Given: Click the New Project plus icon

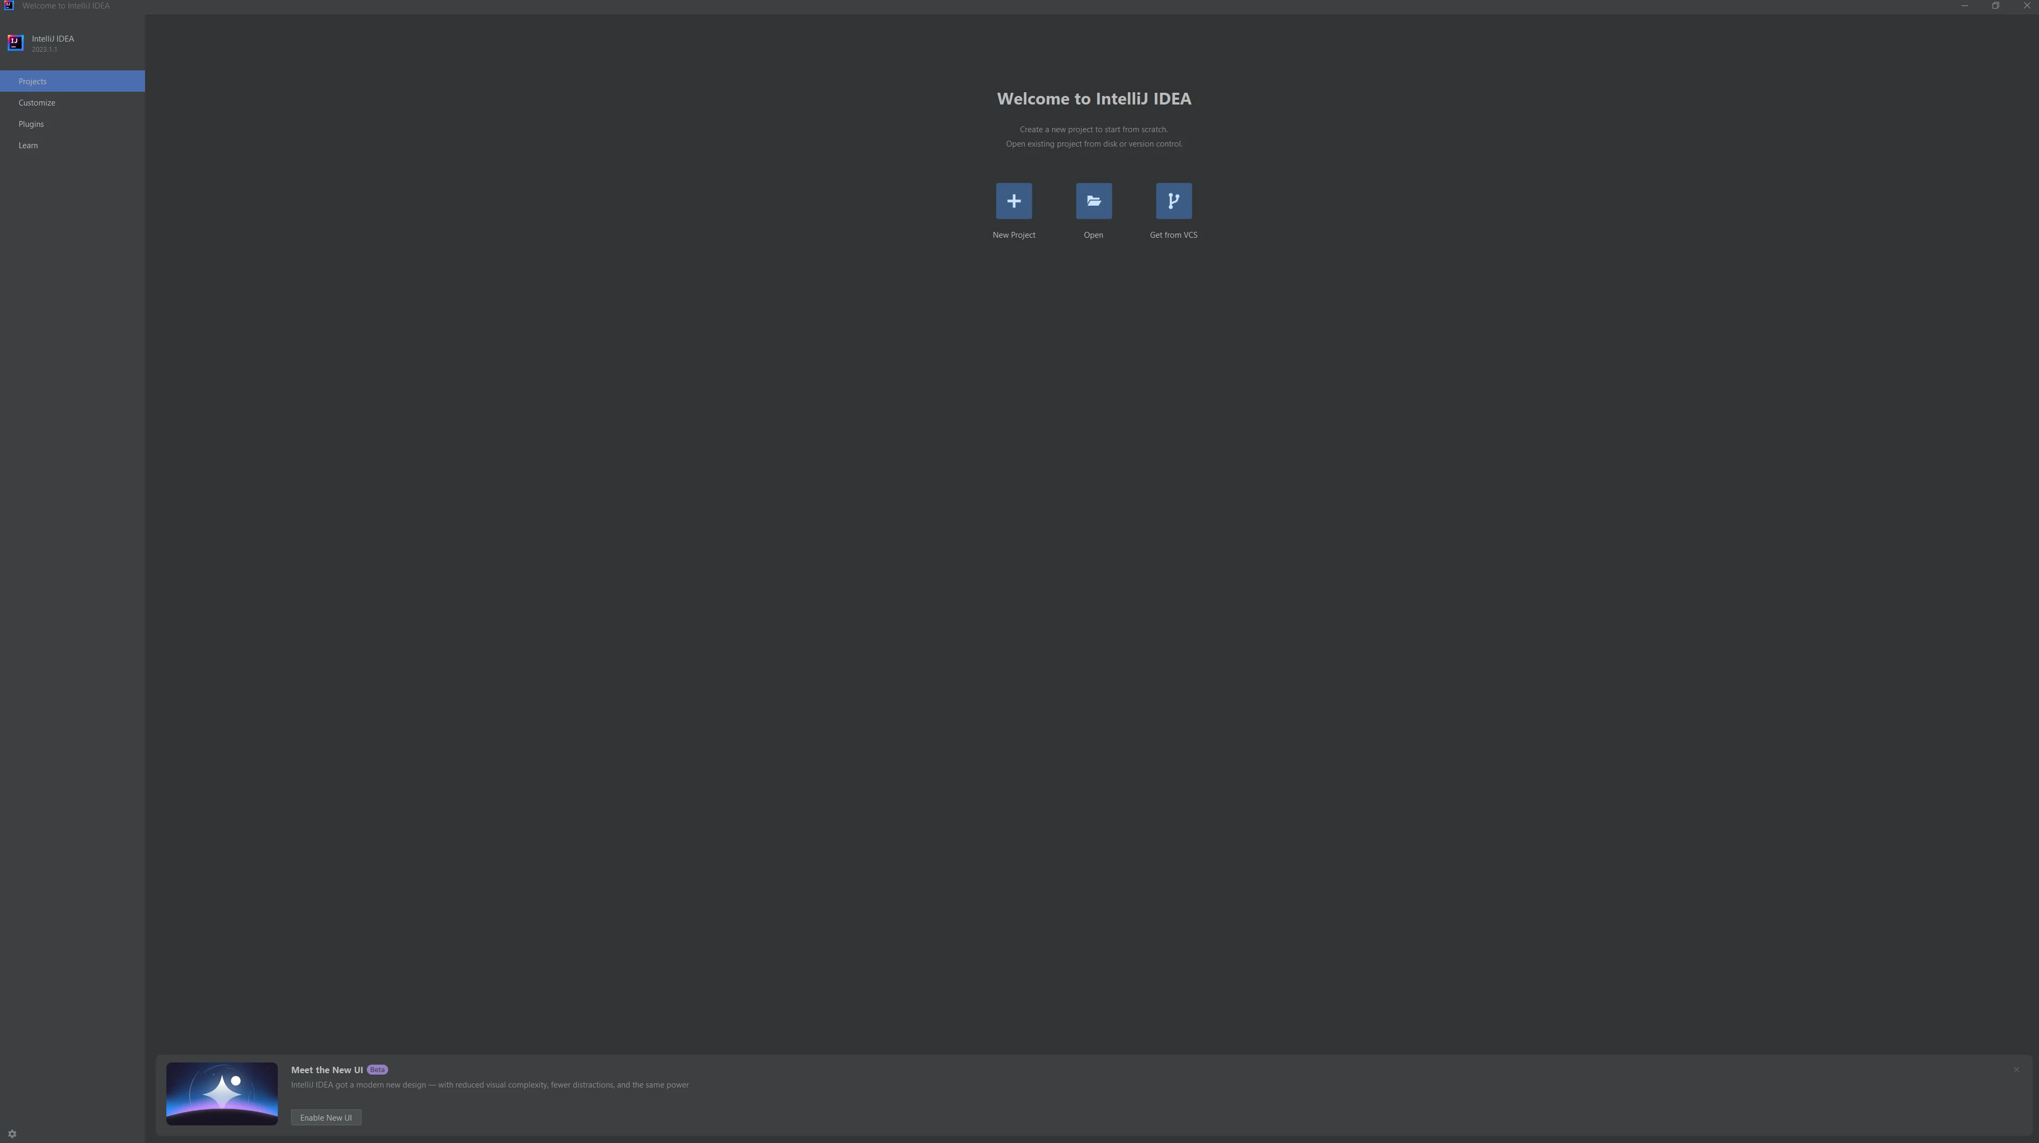Looking at the screenshot, I should [x=1013, y=201].
